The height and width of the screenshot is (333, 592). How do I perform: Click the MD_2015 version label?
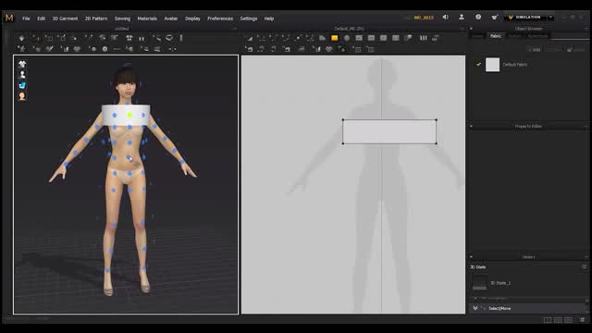pos(424,18)
